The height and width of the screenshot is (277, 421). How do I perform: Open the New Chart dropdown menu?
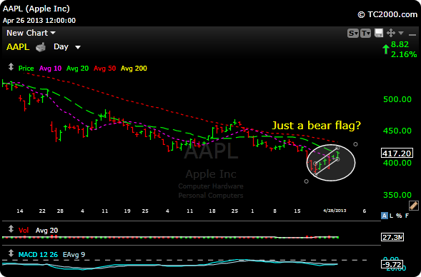pyautogui.click(x=31, y=33)
